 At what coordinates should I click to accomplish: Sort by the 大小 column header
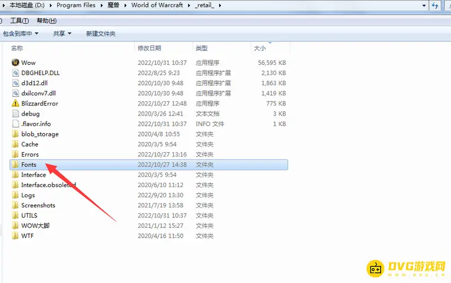point(260,48)
